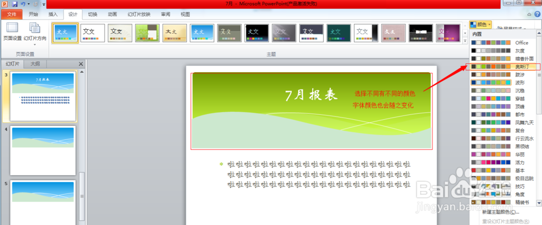Select slide 3 thumbnail in pane
542x225 pixels.
pos(43,97)
